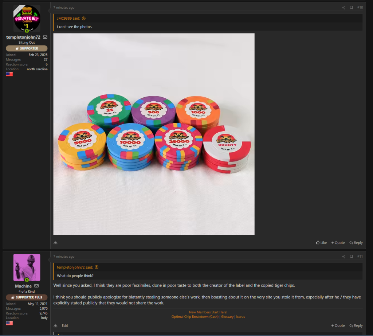The width and height of the screenshot is (373, 336).
Task: Edit post #11
Action: (65, 325)
